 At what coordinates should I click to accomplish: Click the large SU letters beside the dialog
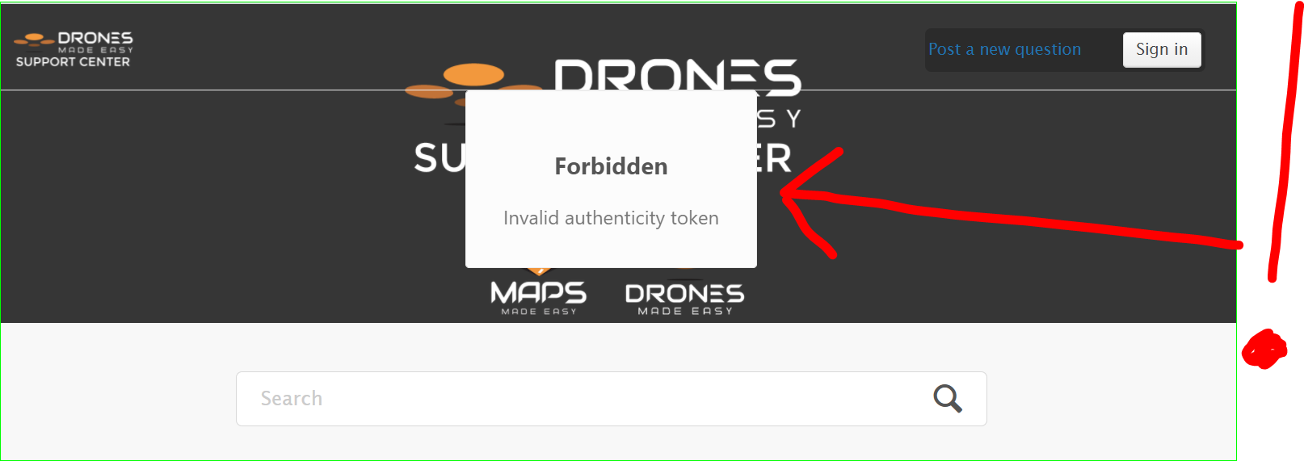tap(440, 157)
